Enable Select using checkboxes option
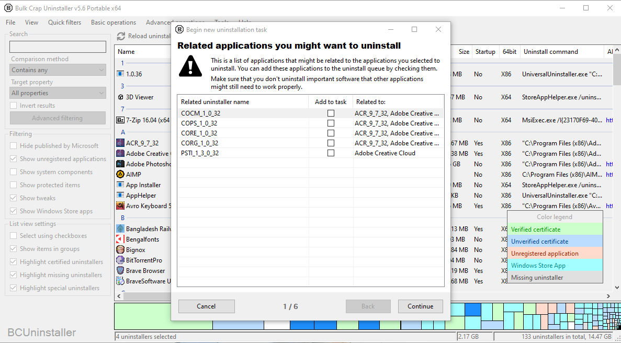621x343 pixels. (14, 235)
